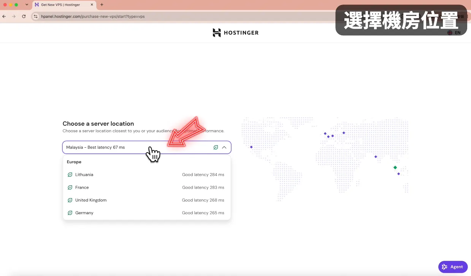Select the Get New VPS browser tab
This screenshot has height=276, width=471.
coord(63,5)
